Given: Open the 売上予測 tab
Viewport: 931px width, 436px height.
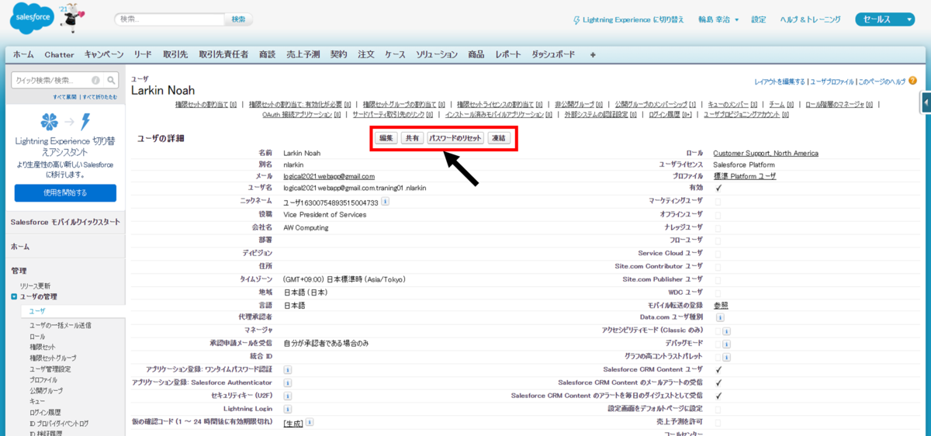Looking at the screenshot, I should click(x=303, y=55).
